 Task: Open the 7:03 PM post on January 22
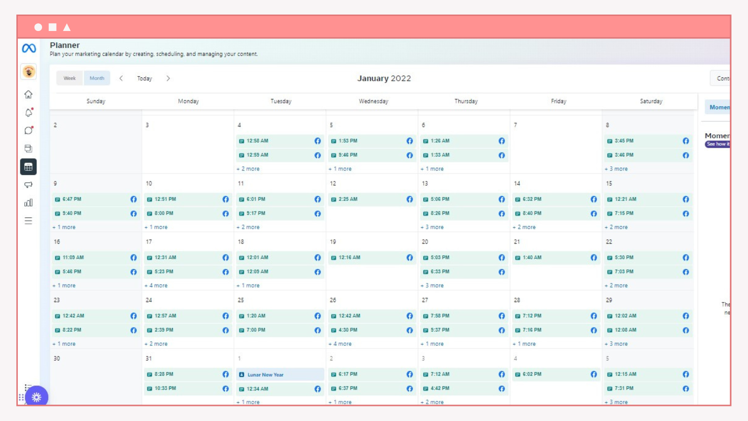tap(648, 272)
